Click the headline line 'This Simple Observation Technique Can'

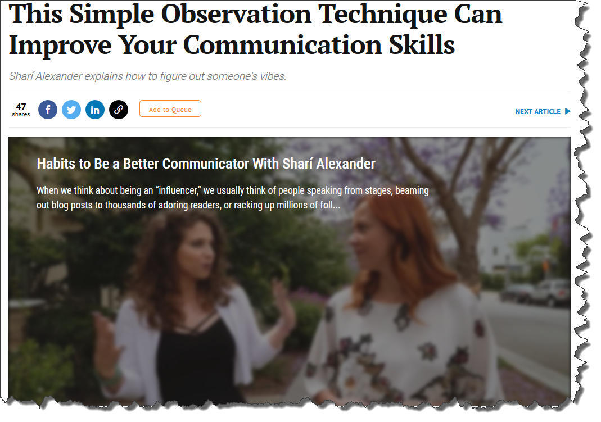tap(255, 14)
